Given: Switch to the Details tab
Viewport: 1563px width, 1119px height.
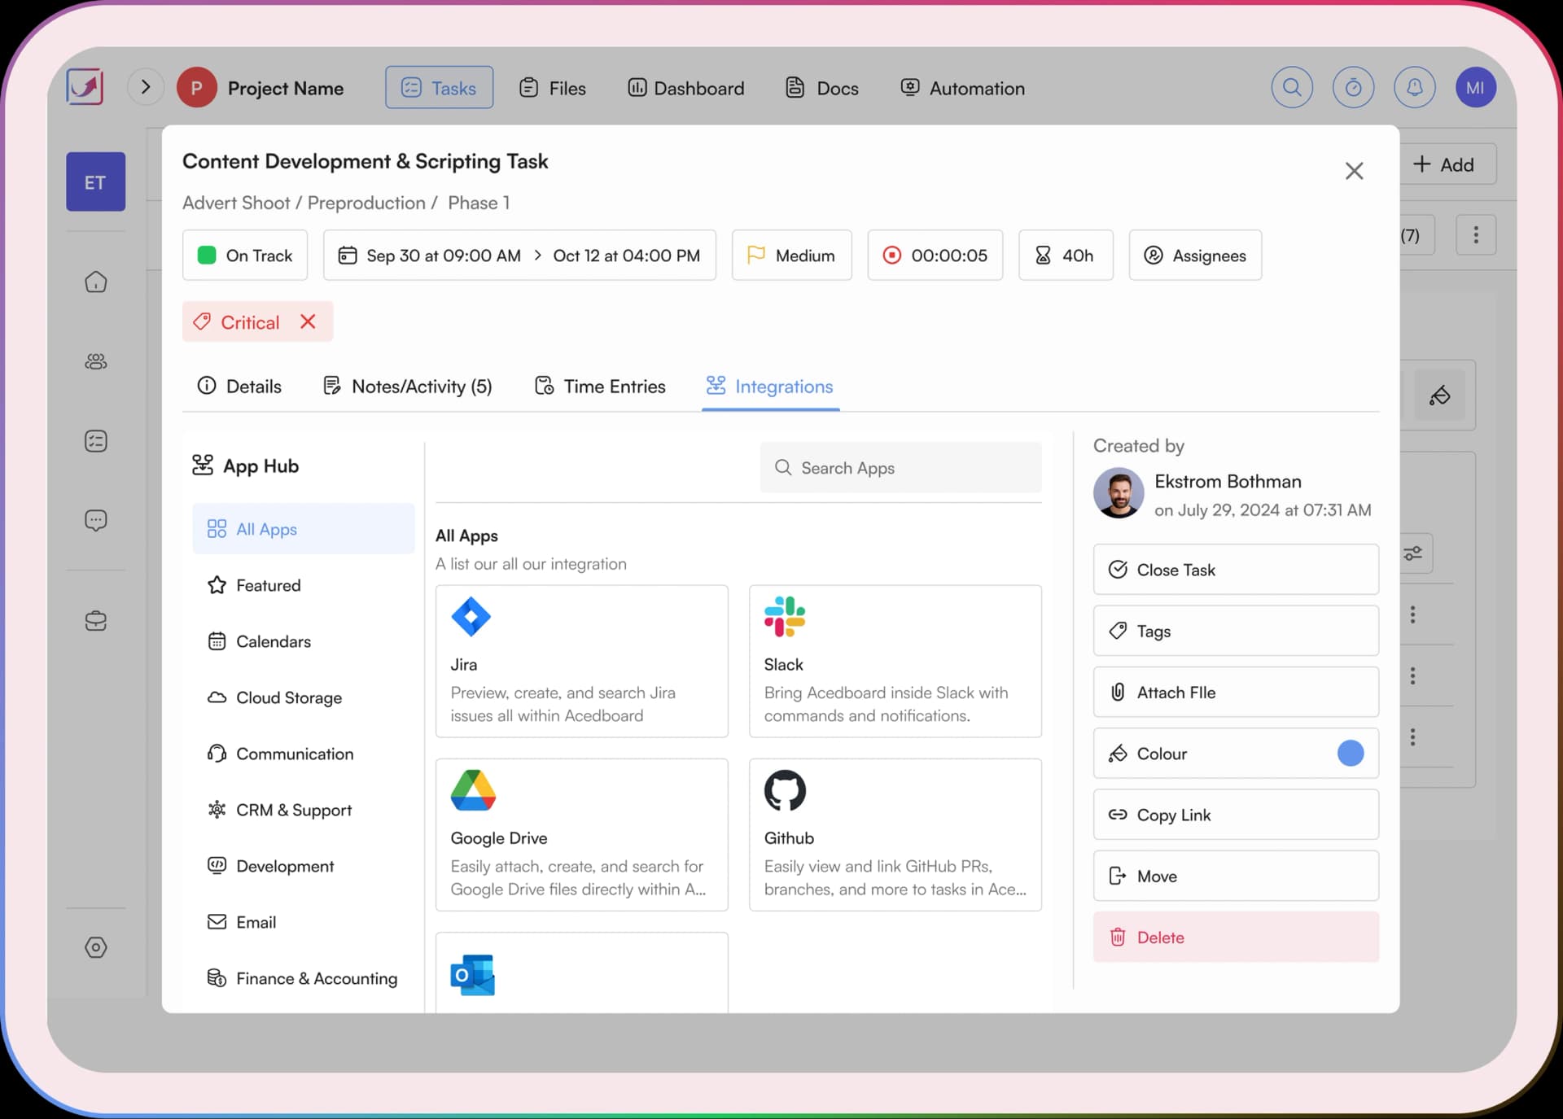Looking at the screenshot, I should pyautogui.click(x=239, y=387).
